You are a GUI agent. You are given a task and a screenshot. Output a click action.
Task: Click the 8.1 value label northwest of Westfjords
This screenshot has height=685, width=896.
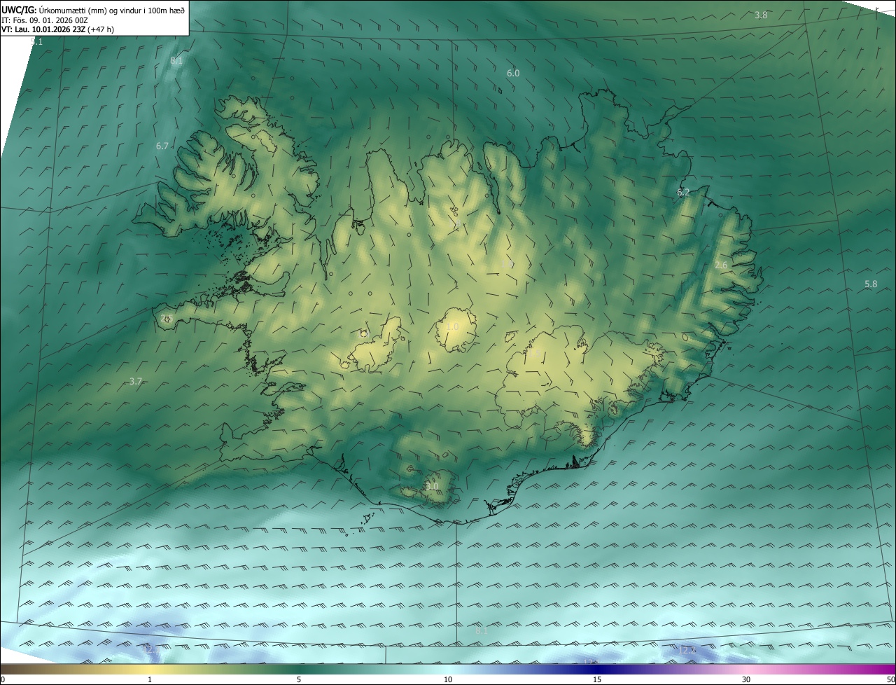(176, 60)
